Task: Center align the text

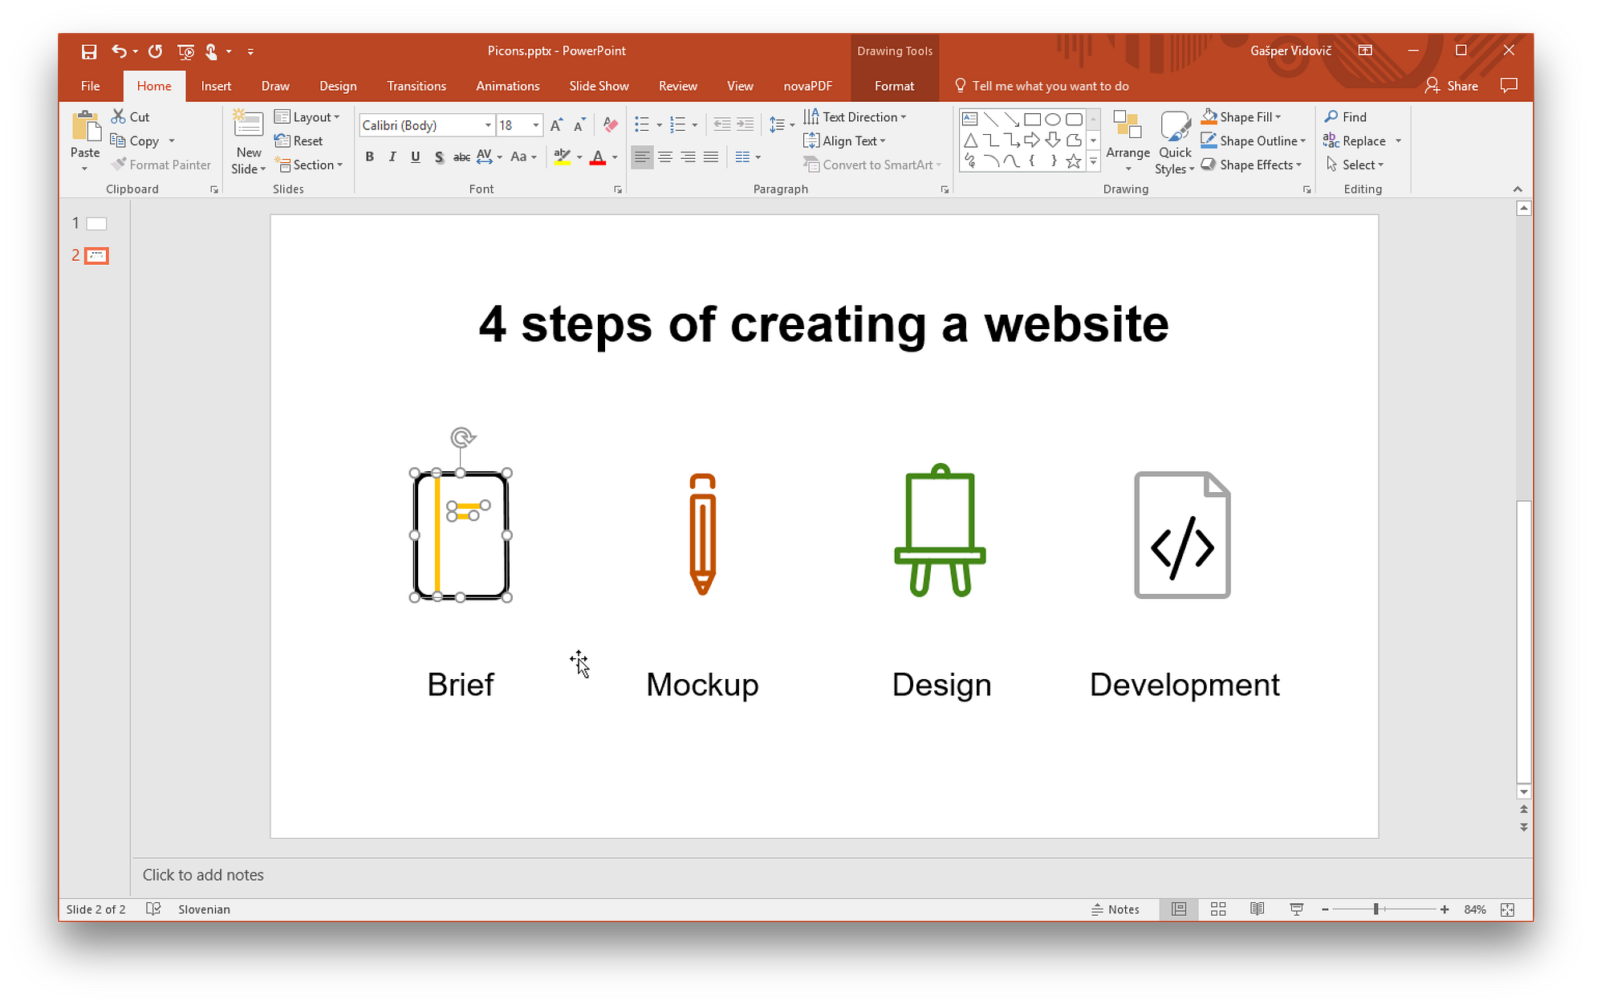Action: [x=665, y=157]
